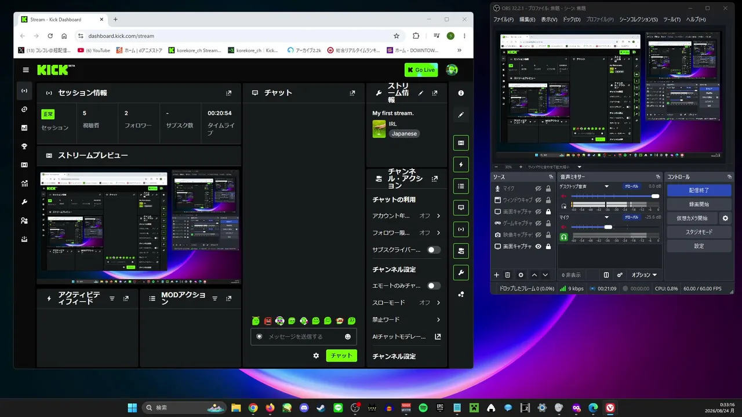
Task: Open デスクトップ音声 dropdown arrow in OBS mixer
Action: tap(607, 186)
